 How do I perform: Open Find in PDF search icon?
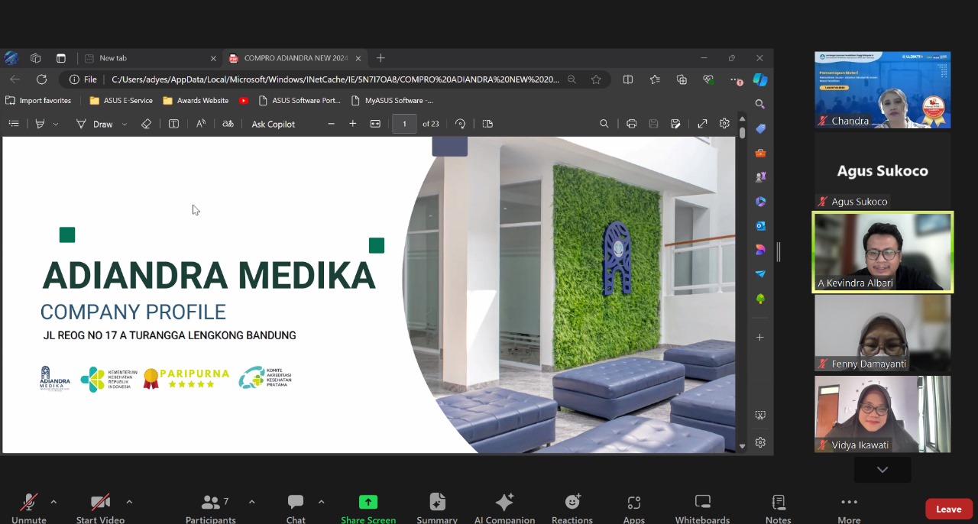point(604,124)
